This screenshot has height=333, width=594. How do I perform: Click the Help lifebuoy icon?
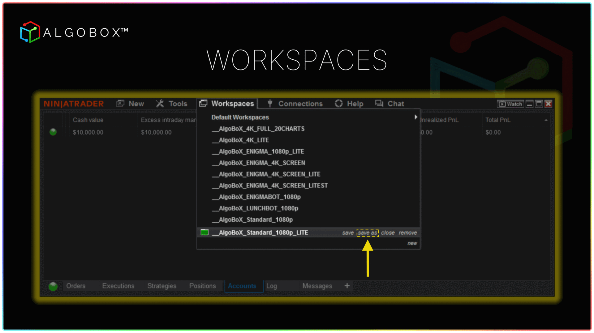[338, 103]
